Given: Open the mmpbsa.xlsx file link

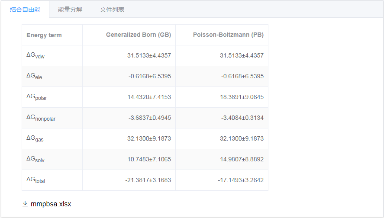Looking at the screenshot, I should point(51,204).
